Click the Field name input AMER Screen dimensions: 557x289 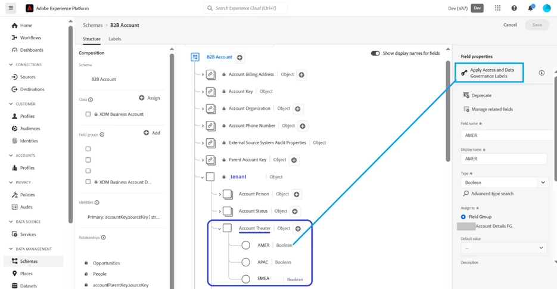[507, 135]
